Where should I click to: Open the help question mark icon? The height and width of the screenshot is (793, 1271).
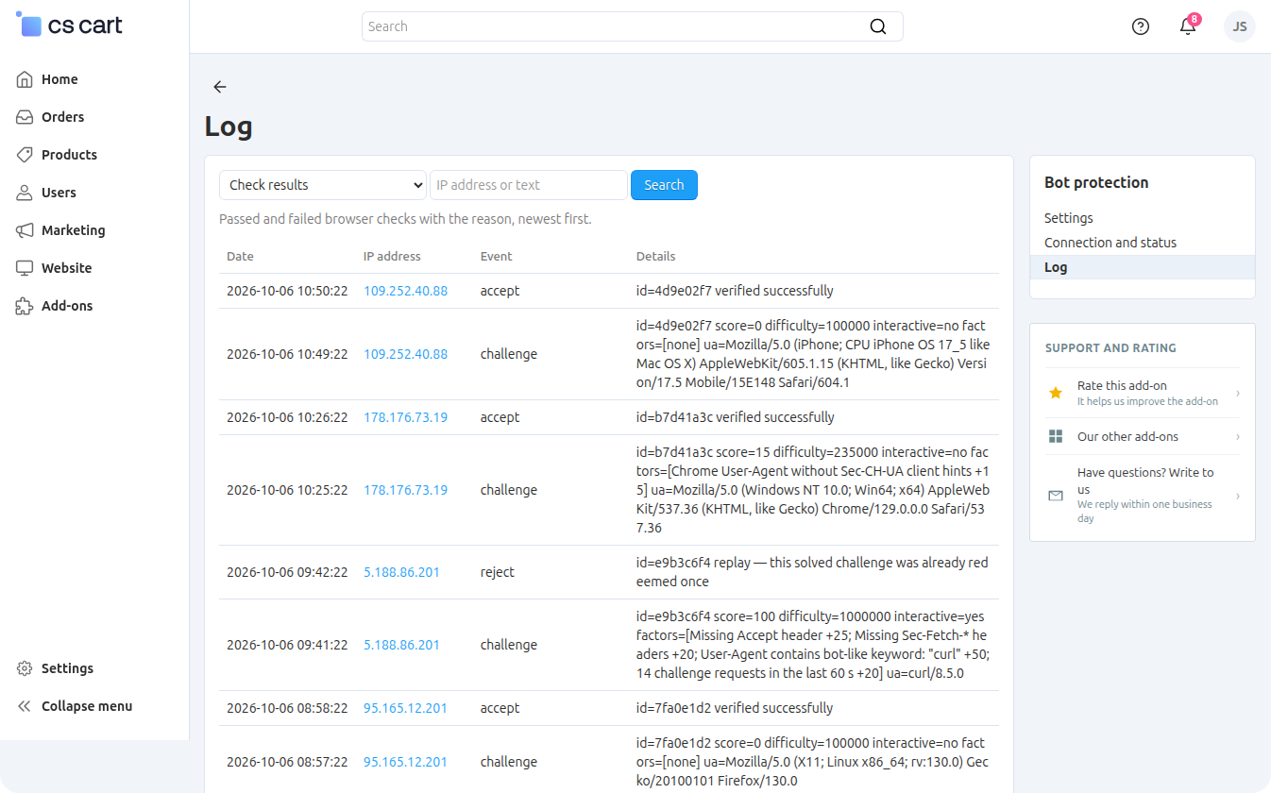click(1141, 26)
